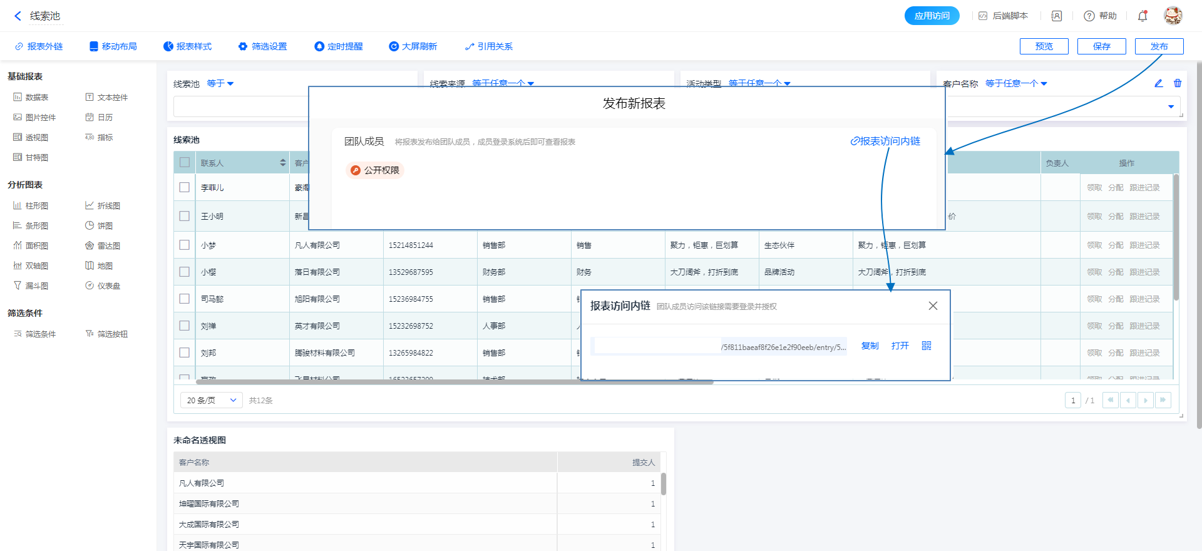Image resolution: width=1202 pixels, height=551 pixels.
Task: Choose the 甘特图 Gantt chart widget
Action: click(x=31, y=158)
